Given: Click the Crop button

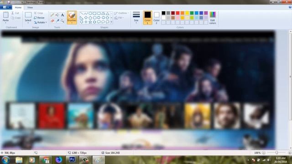Looking at the screenshot, I should pos(38,13).
